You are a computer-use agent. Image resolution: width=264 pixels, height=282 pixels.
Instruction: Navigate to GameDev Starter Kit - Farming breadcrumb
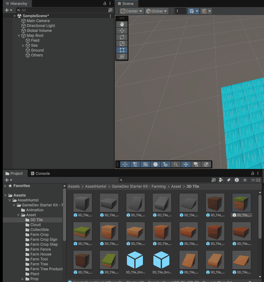pos(139,186)
